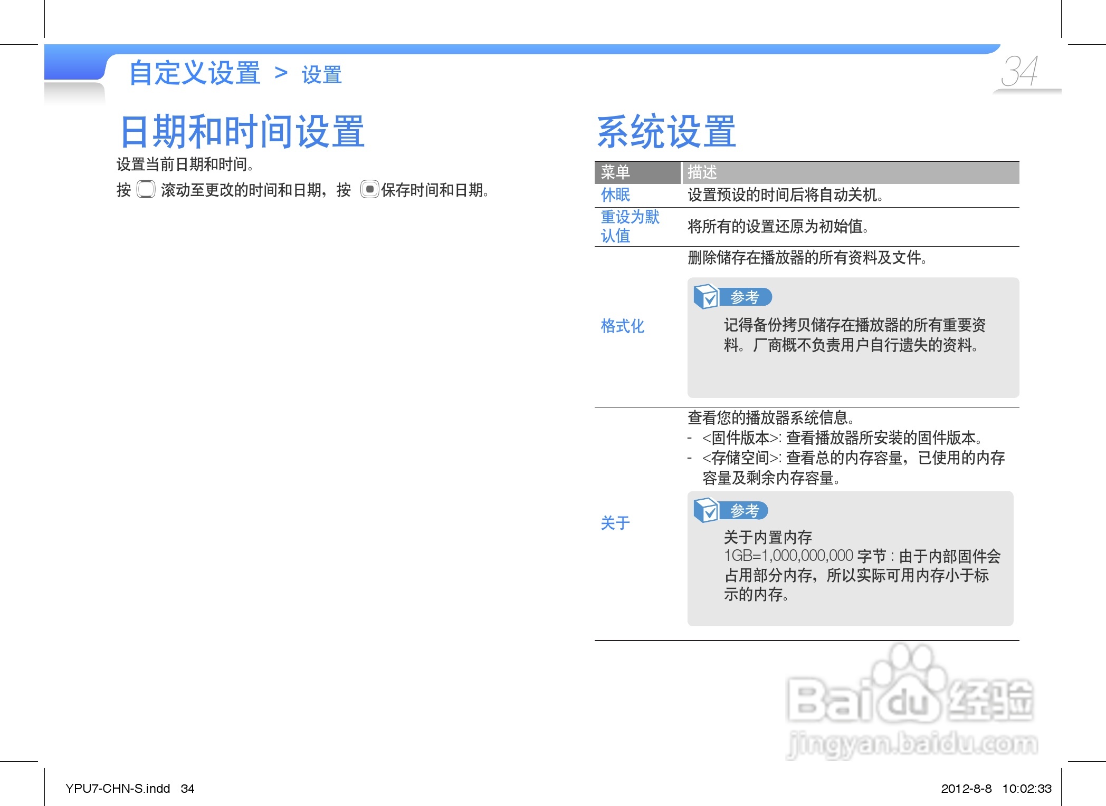This screenshot has width=1106, height=806.
Task: Click the 系统设置 section title
Action: point(666,132)
